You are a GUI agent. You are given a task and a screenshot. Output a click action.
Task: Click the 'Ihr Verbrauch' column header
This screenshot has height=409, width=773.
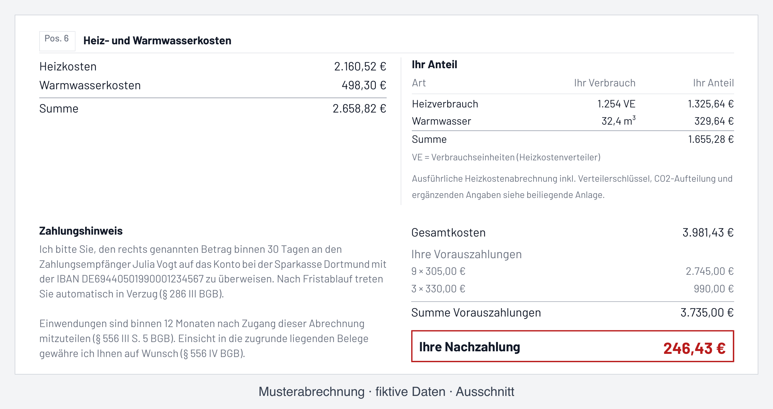pos(605,83)
